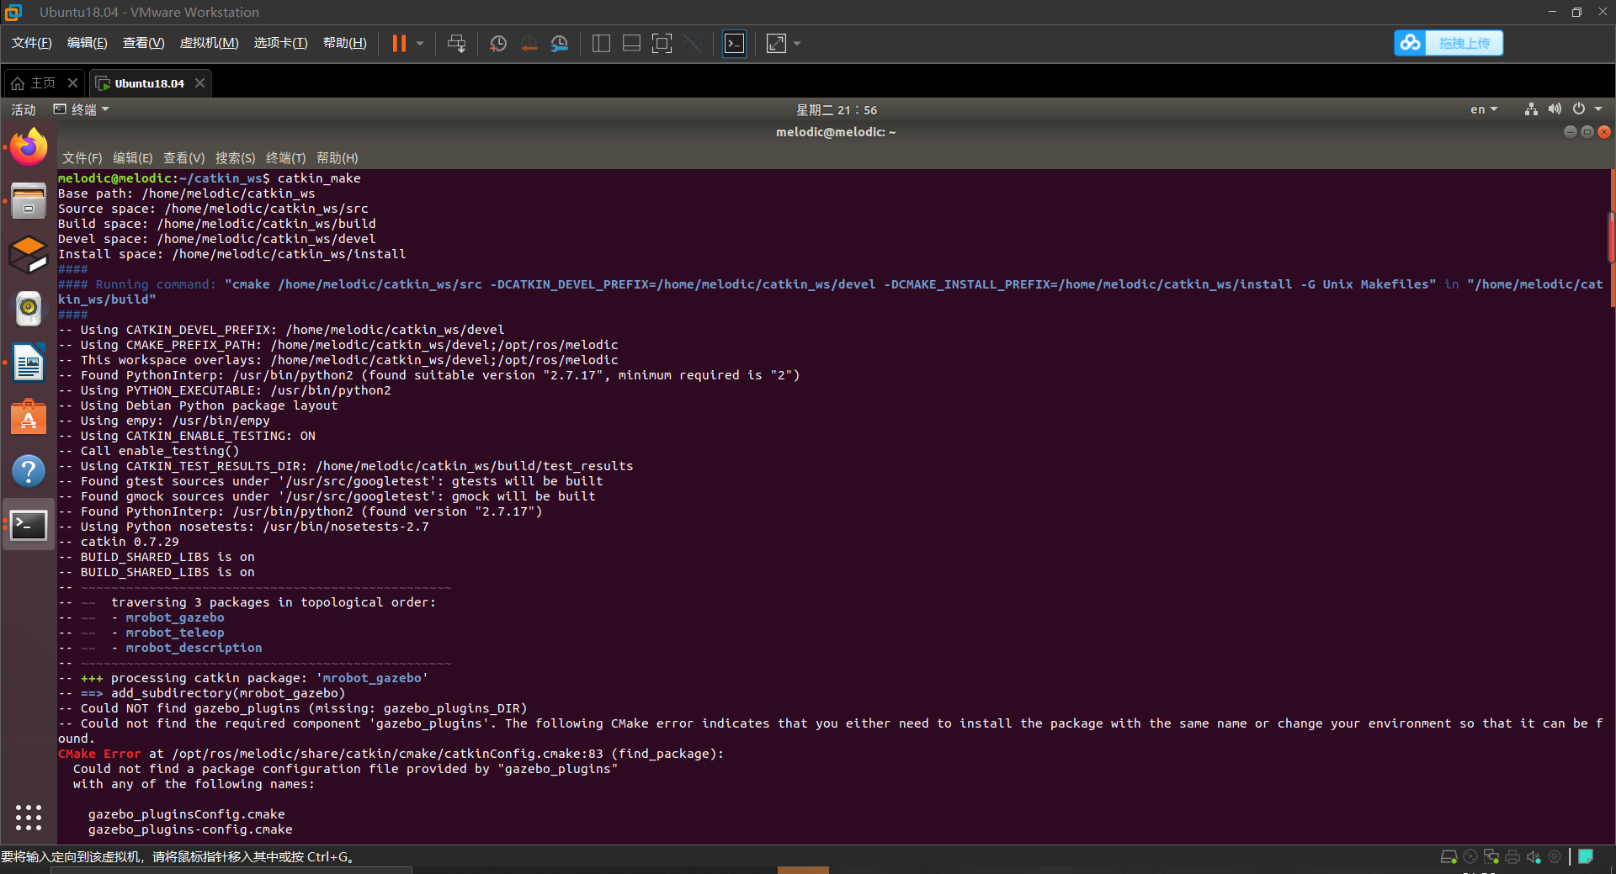The width and height of the screenshot is (1616, 874).
Task: Open the power options dropdown beside pause
Action: tap(420, 44)
